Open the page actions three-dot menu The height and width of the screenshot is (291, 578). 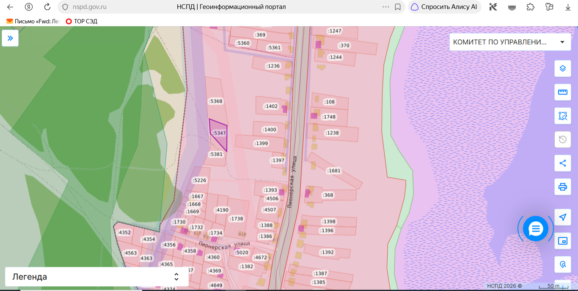tap(386, 7)
